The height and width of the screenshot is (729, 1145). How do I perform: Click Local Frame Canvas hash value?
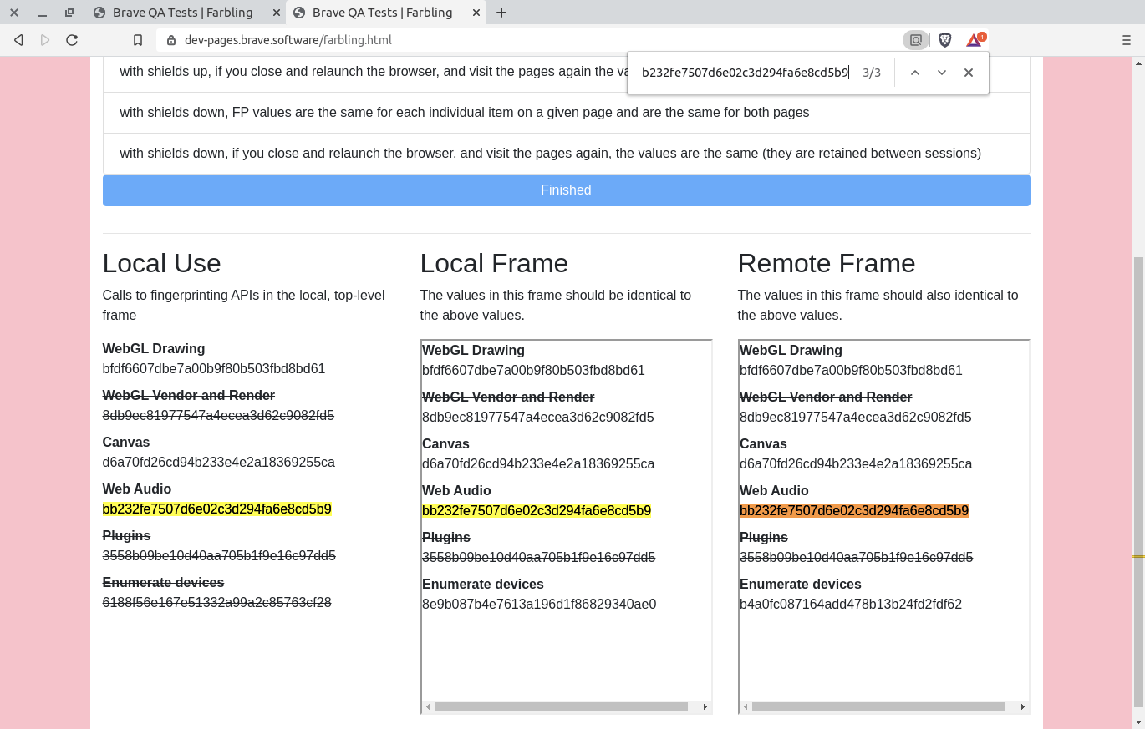(x=538, y=464)
